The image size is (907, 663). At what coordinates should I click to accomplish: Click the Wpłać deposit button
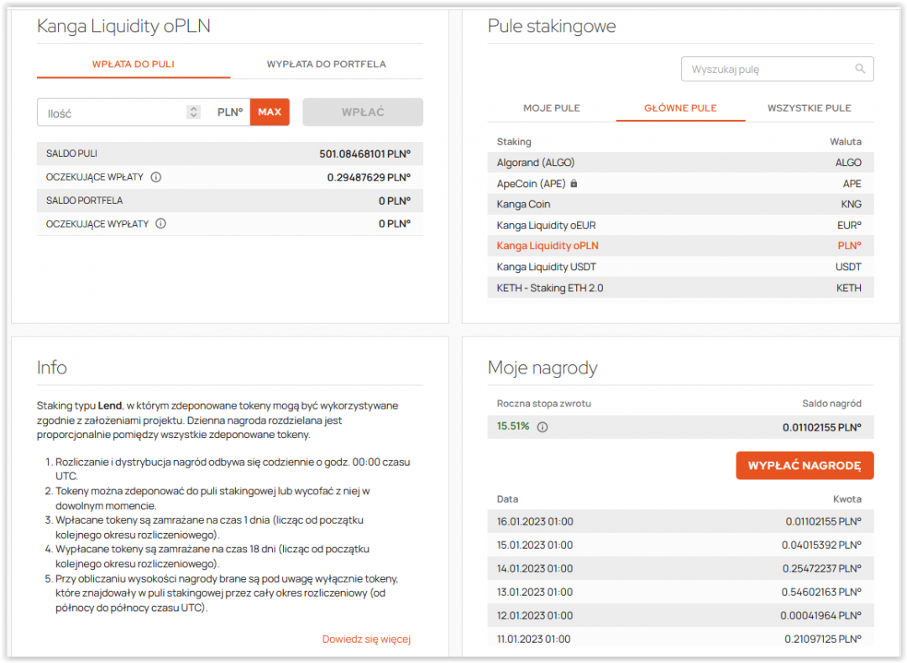point(363,112)
